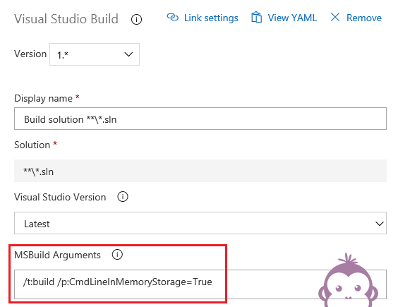Click the Solution field with **\*.sln
This screenshot has height=307, width=398.
tap(200, 171)
